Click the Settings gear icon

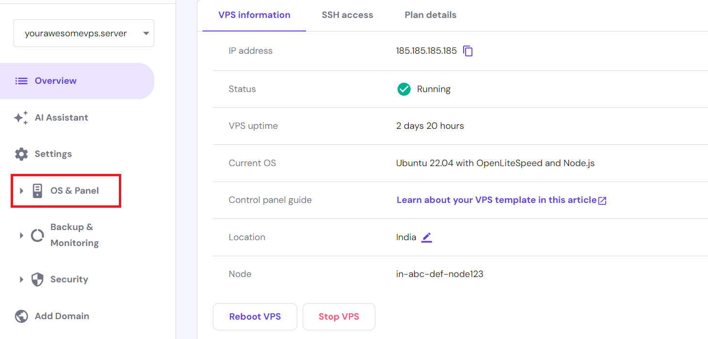point(21,154)
